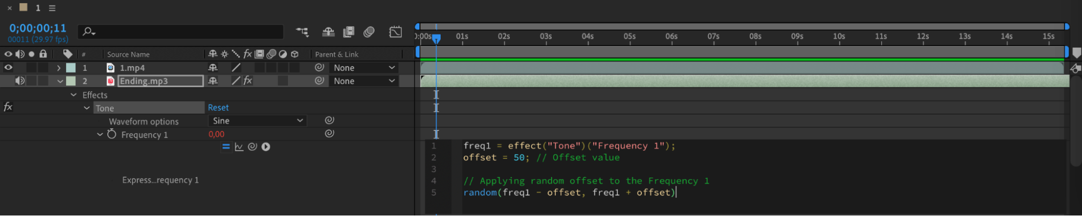
Task: Select the composition 1 timeline tab
Action: point(38,8)
